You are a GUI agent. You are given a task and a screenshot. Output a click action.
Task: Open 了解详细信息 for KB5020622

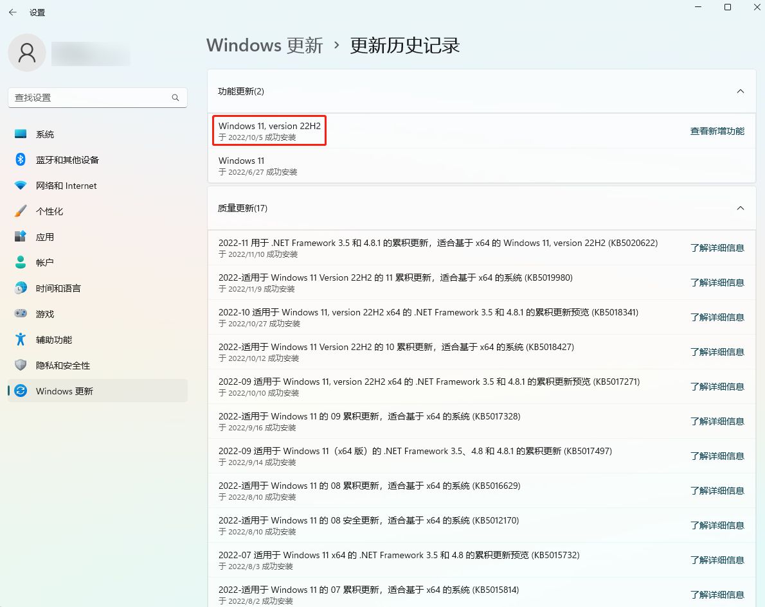tap(717, 248)
